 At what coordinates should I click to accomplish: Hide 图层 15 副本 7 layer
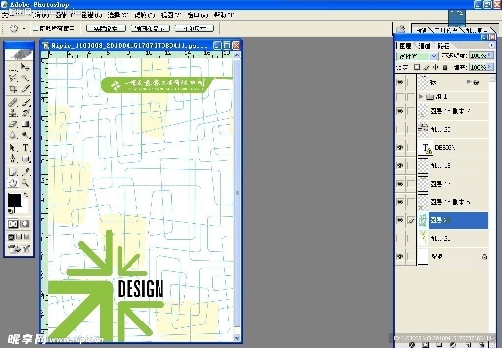pyautogui.click(x=400, y=111)
